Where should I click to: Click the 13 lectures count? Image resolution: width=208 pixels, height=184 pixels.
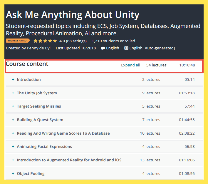tap(150, 160)
